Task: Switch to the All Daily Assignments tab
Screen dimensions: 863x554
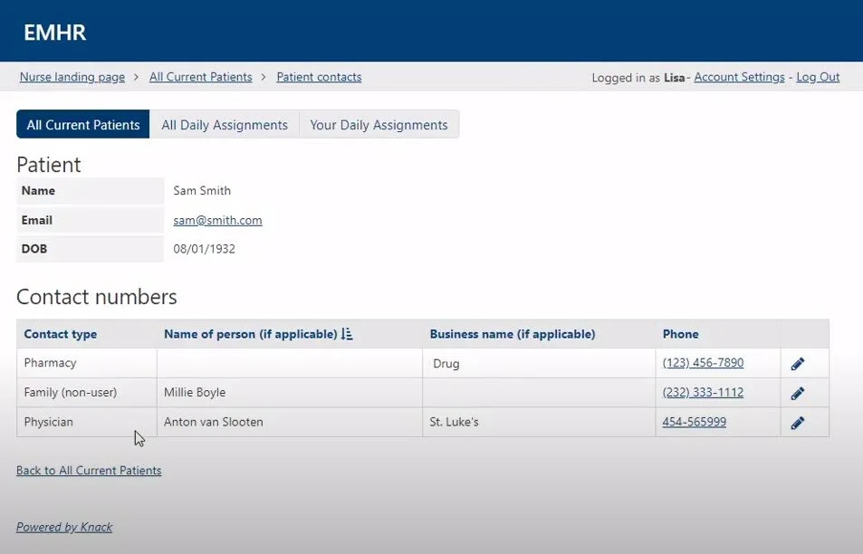Action: click(224, 124)
